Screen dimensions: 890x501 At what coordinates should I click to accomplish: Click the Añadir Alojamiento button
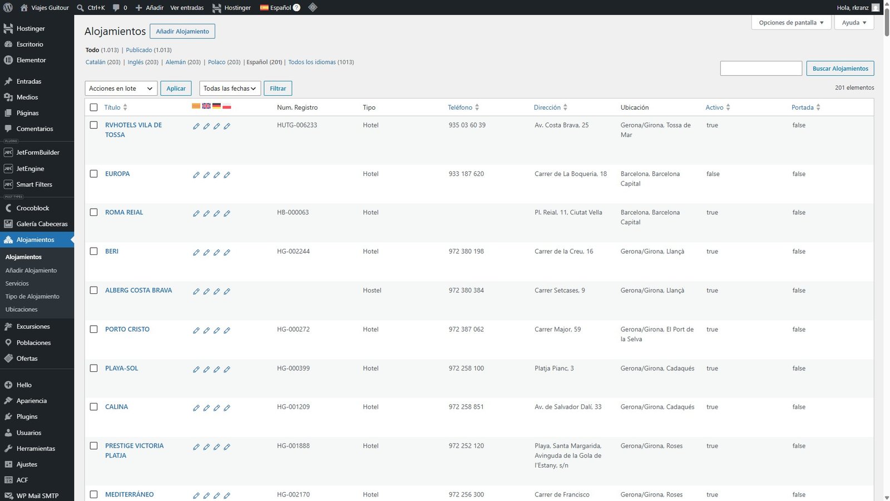click(x=182, y=31)
